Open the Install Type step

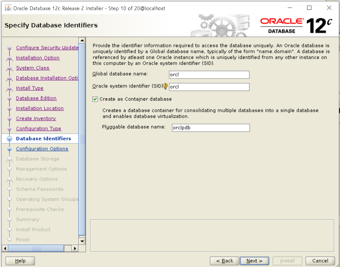tap(30, 88)
